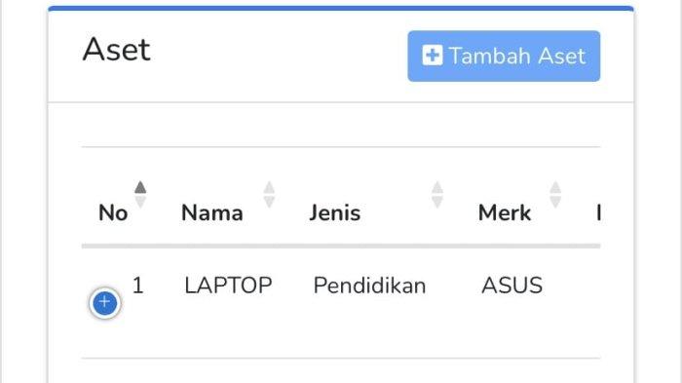The width and height of the screenshot is (682, 383).
Task: Click the lower arrow of Merk sort icon
Action: click(x=555, y=202)
